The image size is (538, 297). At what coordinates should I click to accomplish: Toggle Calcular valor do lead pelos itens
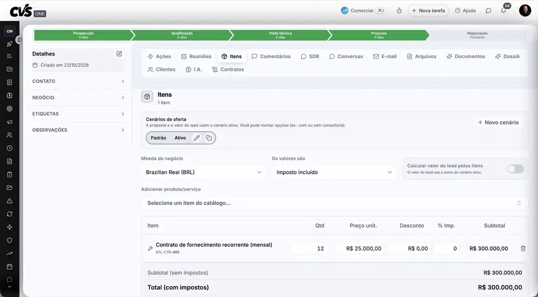[515, 169]
